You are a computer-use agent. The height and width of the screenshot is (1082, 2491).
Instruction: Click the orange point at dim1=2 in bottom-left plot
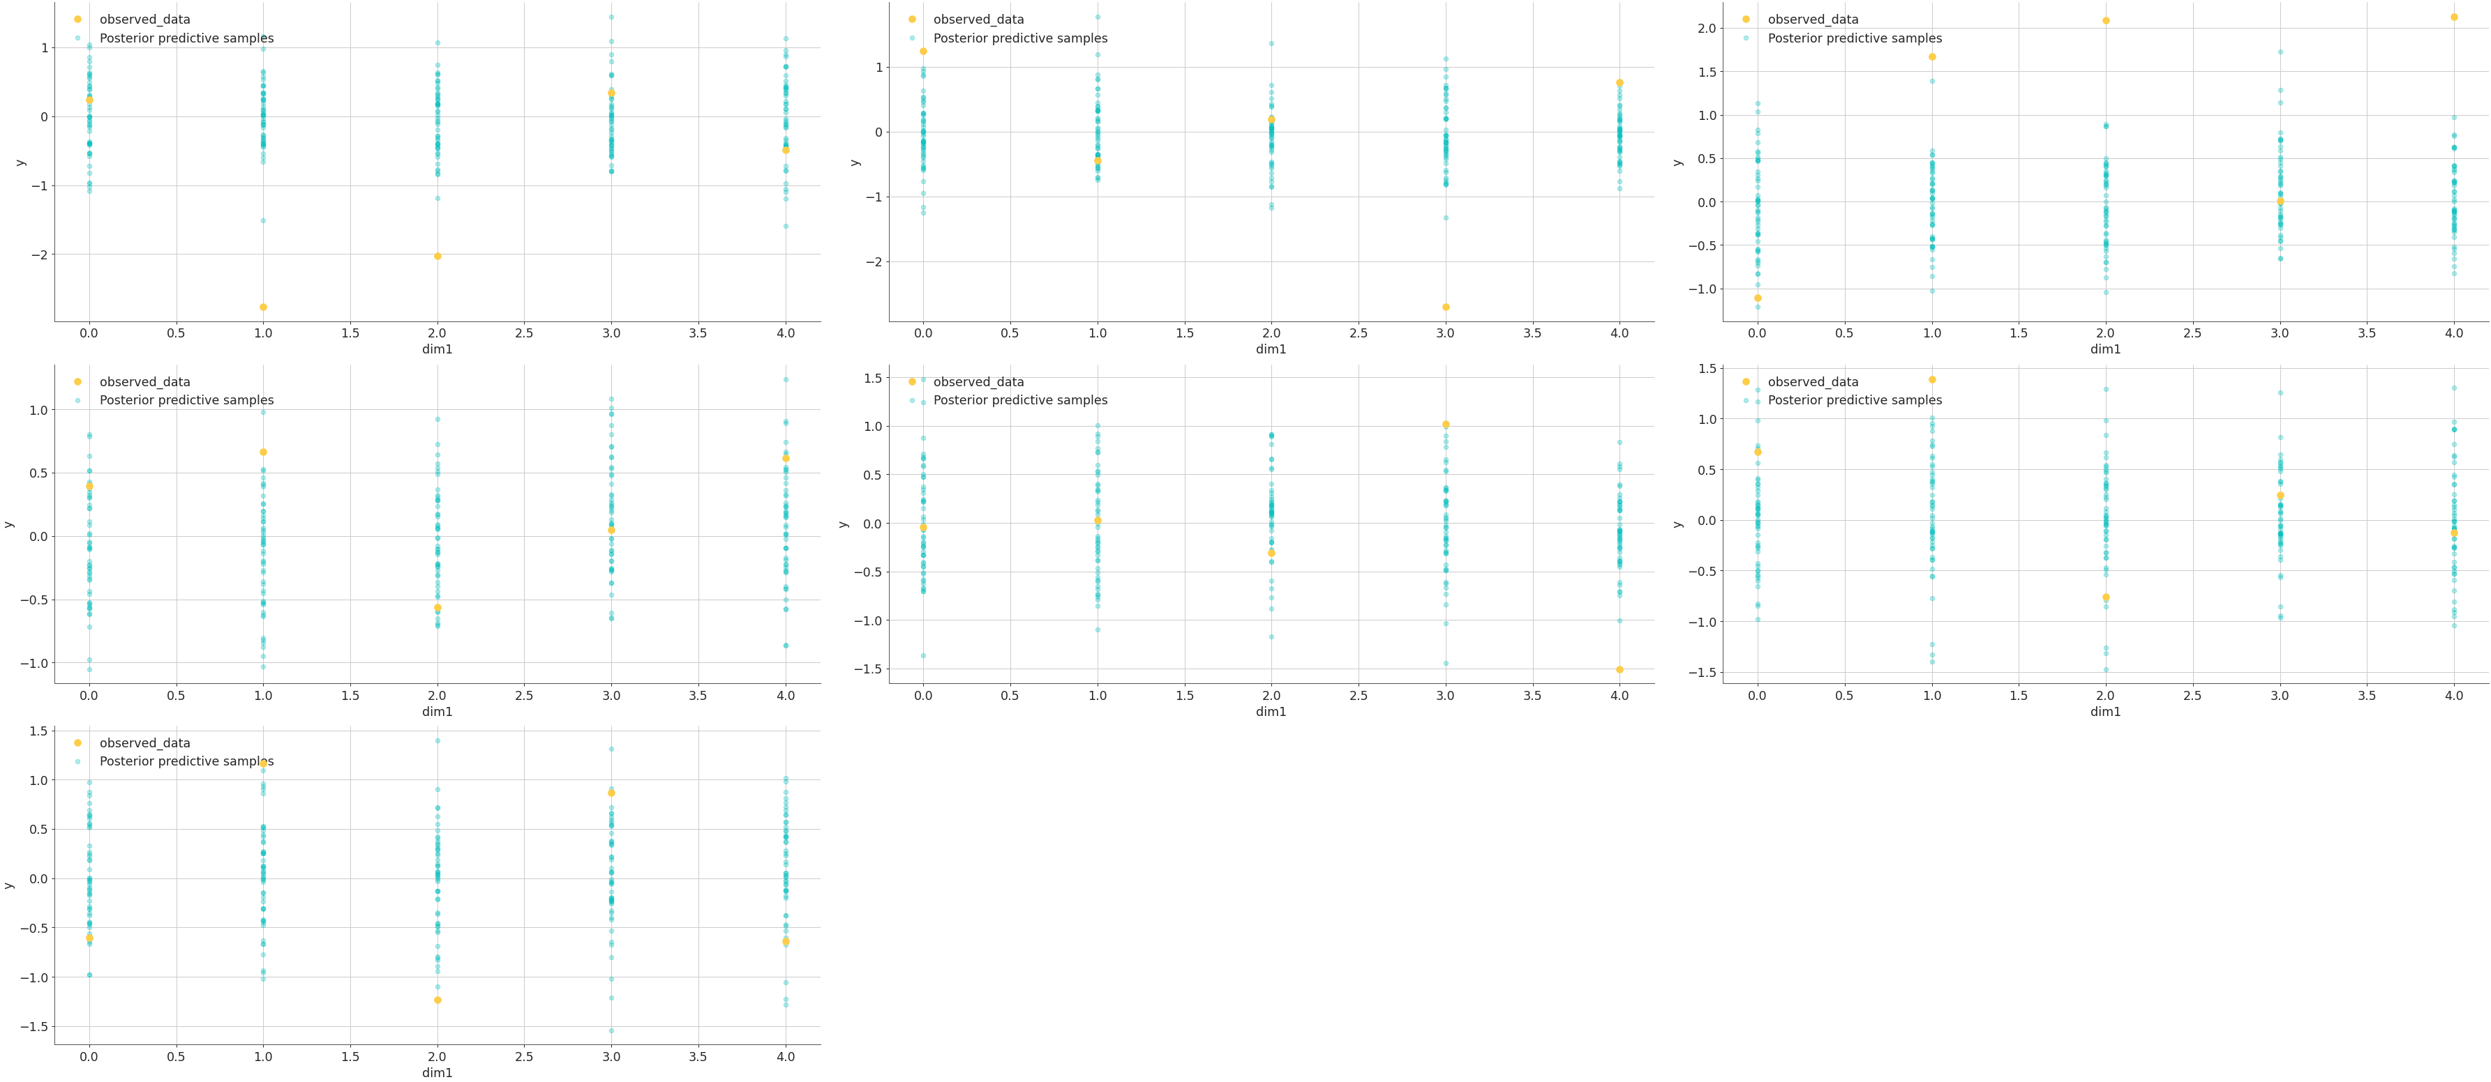(x=437, y=1001)
